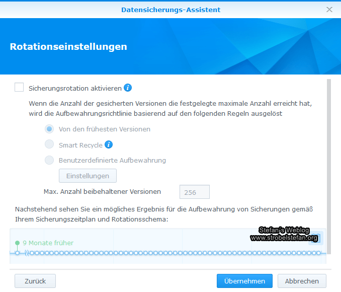The height and width of the screenshot is (292, 341).
Task: Close the Datensicherungs-Assistent dialog
Action: tap(329, 10)
